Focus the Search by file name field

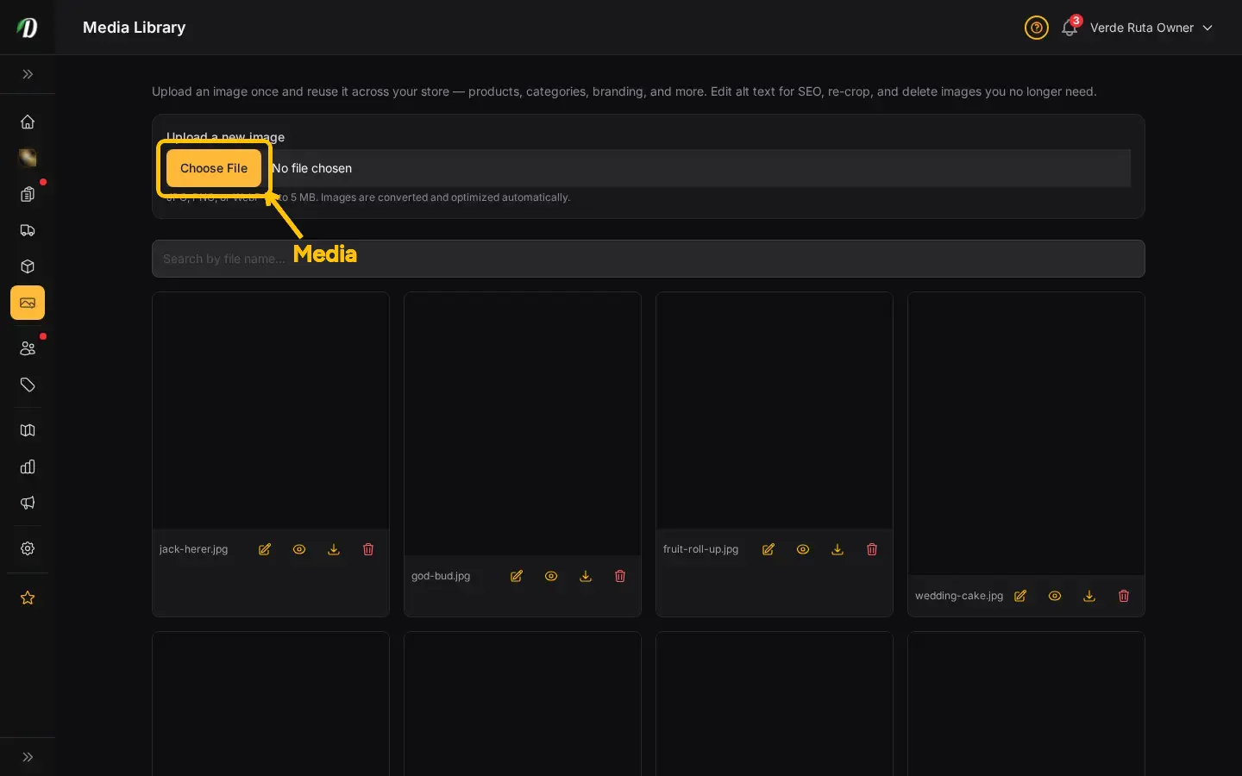tap(649, 259)
